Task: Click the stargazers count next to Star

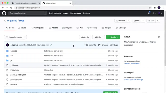Action: (x=143, y=21)
